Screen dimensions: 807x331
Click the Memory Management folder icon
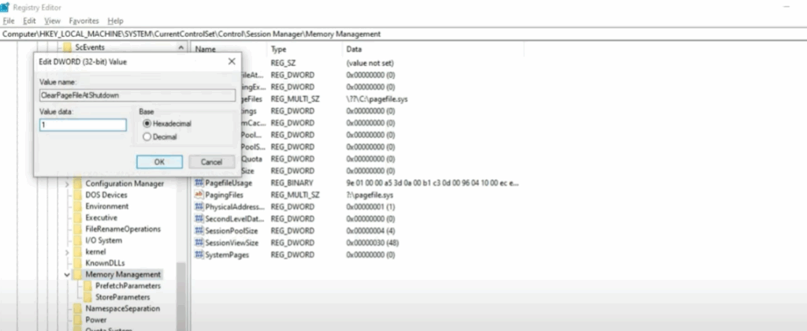tap(77, 274)
